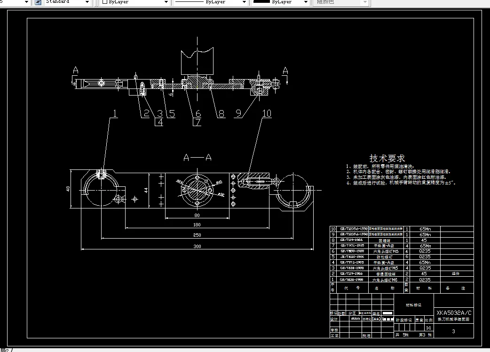The height and width of the screenshot is (352, 490).
Task: Click the vertical 48 dimension value
Action: click(68, 189)
